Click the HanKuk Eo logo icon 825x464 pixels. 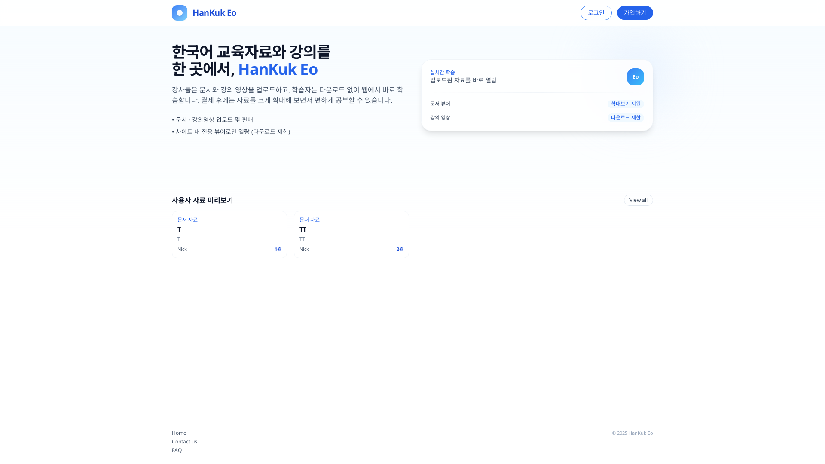point(179,12)
